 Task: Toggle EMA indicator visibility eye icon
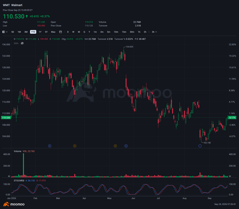point(22,43)
